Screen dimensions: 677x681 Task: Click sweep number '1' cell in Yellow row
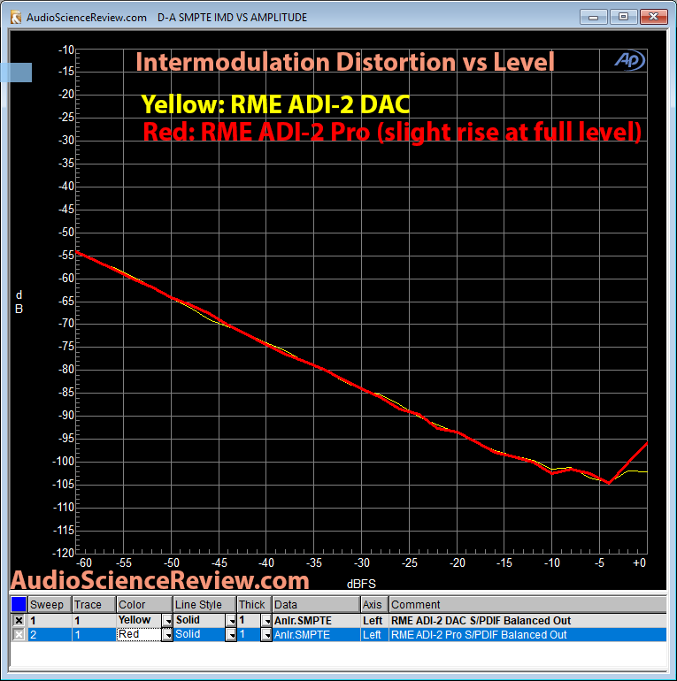coord(50,621)
